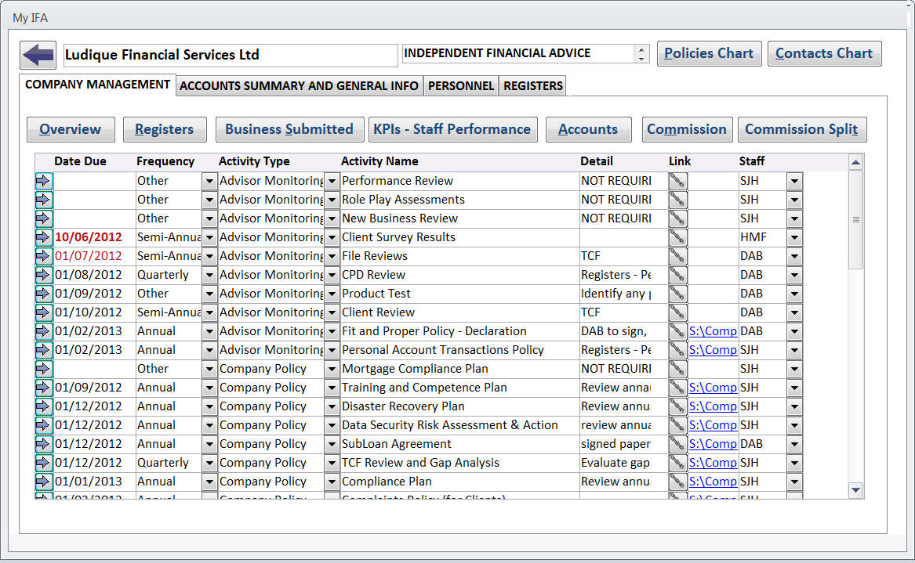
Task: Step up the Independent Financial Advice spinner
Action: [x=642, y=49]
